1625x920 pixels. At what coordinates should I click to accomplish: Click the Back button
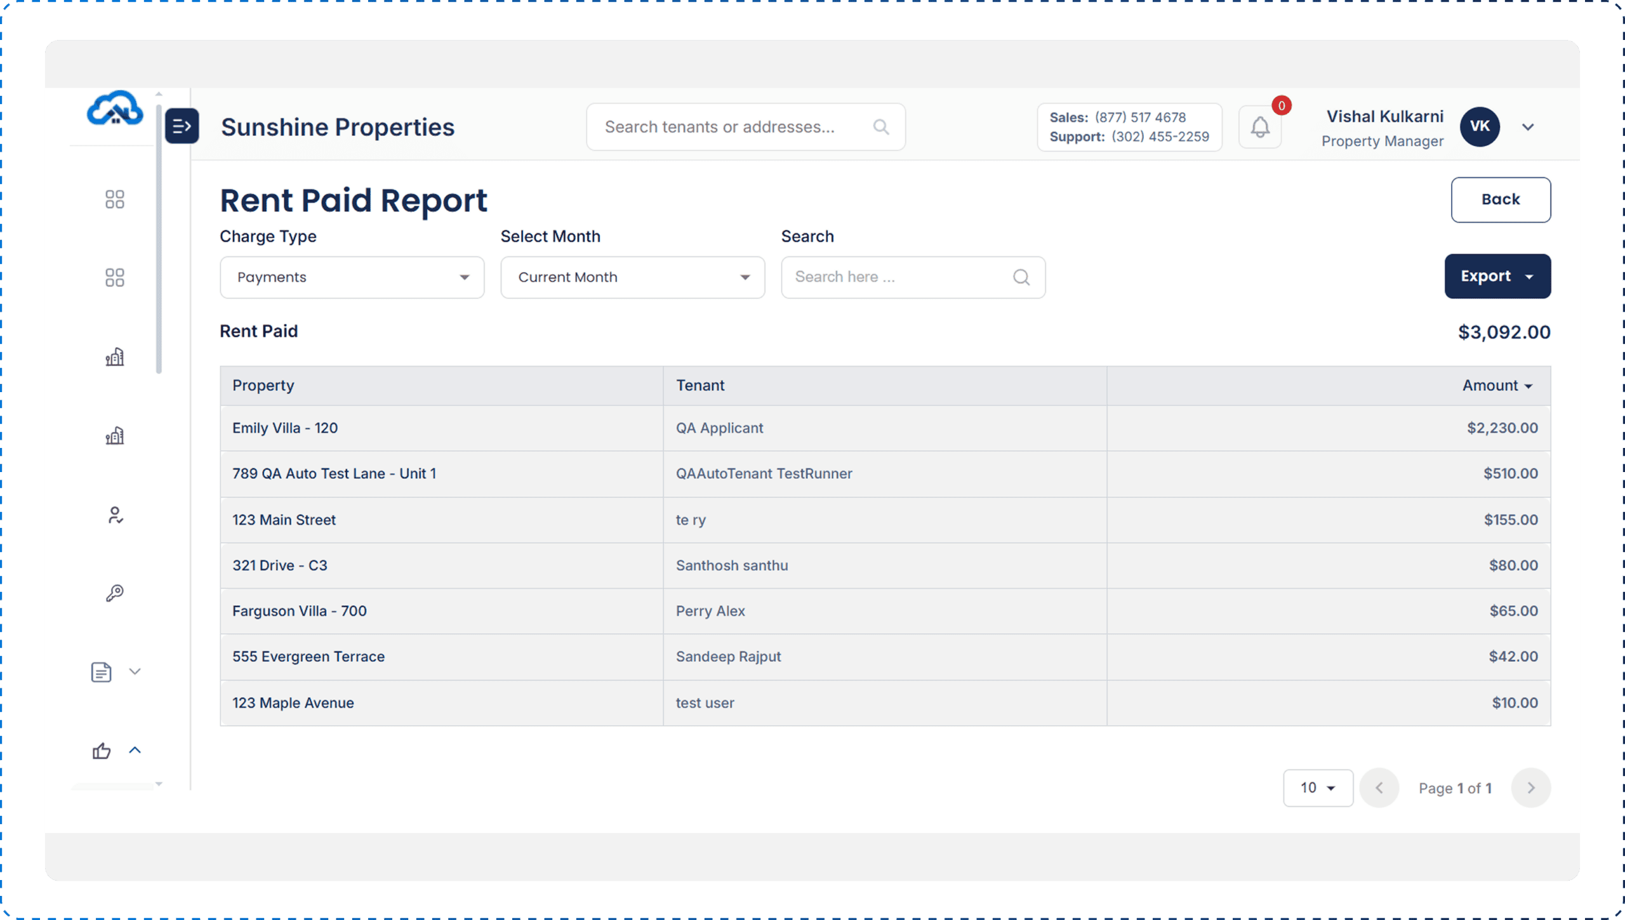[1501, 199]
